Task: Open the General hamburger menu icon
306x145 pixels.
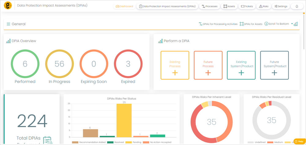Action: click(8, 24)
